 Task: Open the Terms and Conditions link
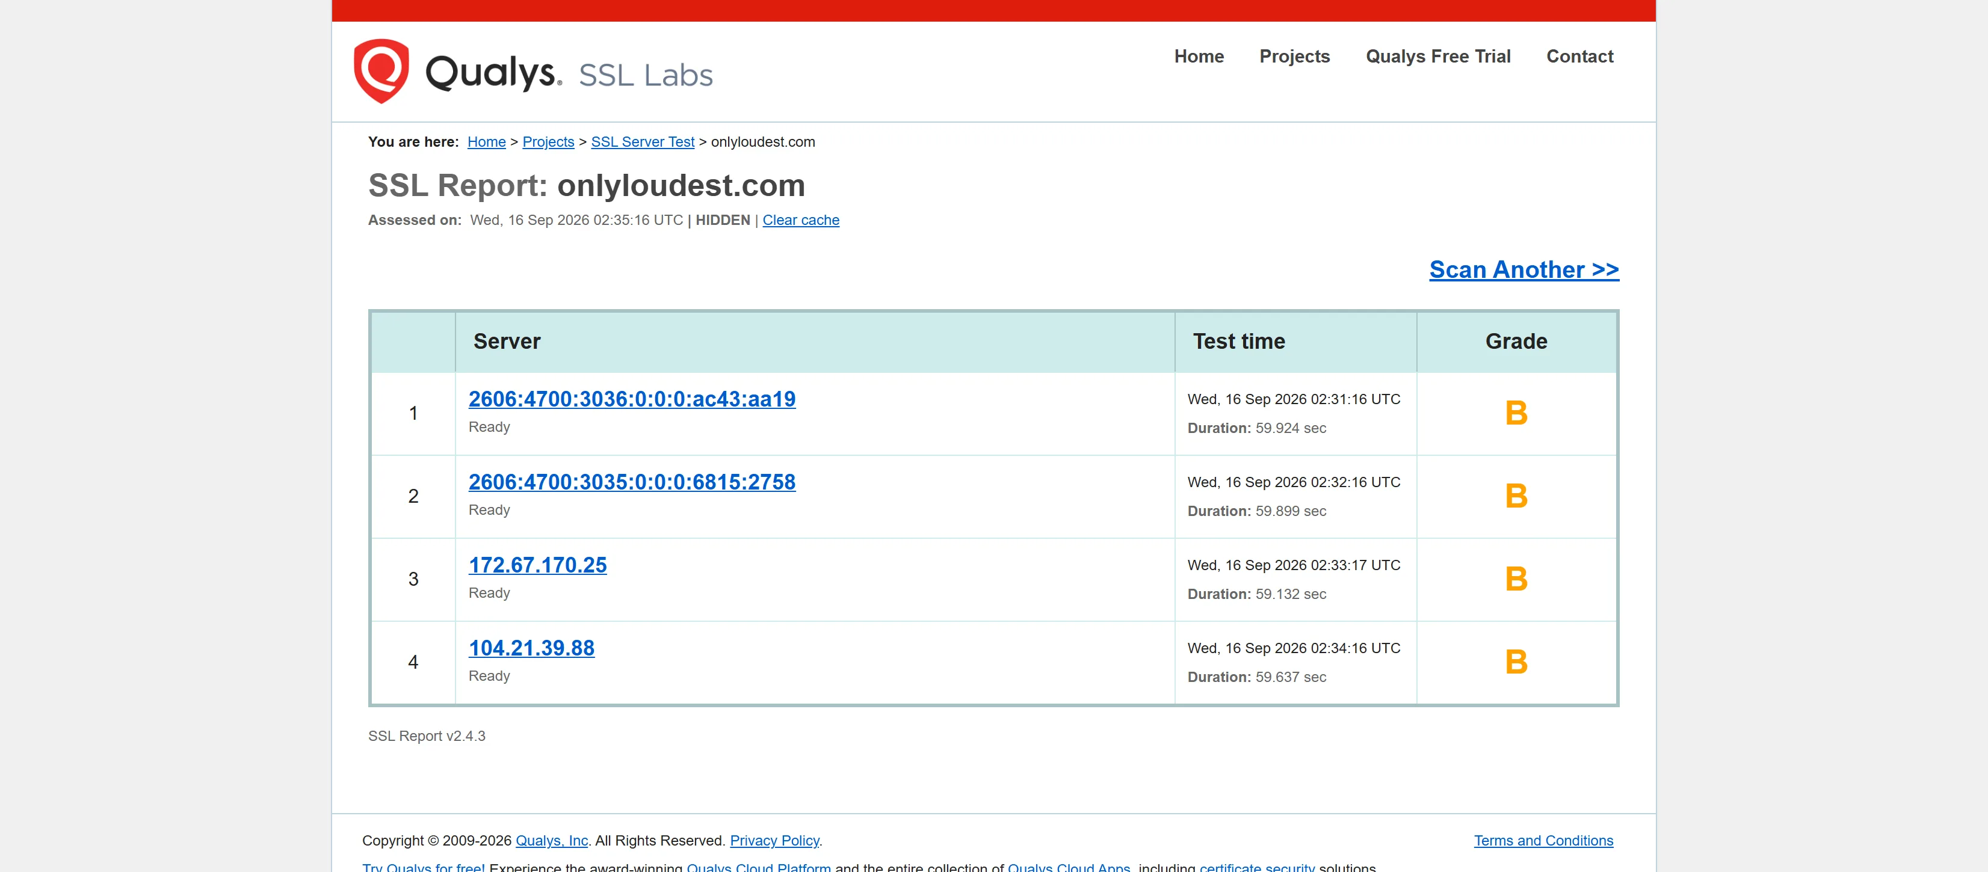[1543, 841]
